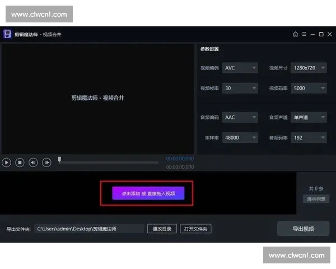This screenshot has width=336, height=269.
Task: Open the frame rate 30 dropdown
Action: [240, 88]
